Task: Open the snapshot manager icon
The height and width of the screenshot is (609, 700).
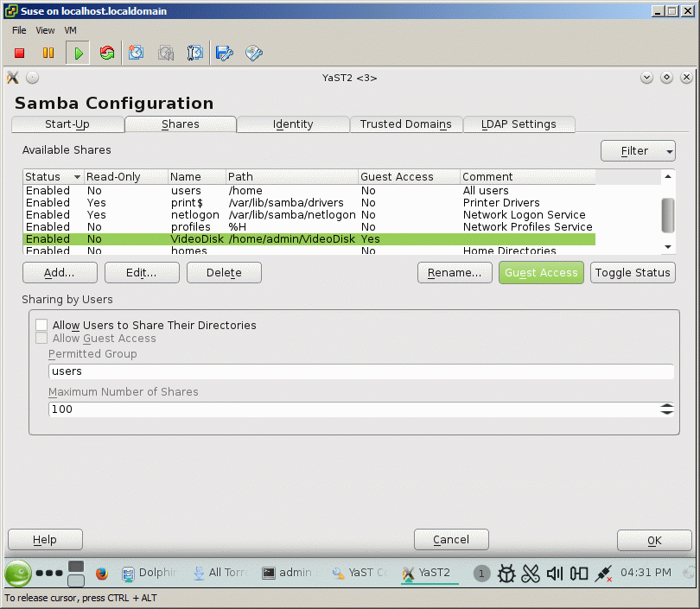Action: tap(195, 53)
